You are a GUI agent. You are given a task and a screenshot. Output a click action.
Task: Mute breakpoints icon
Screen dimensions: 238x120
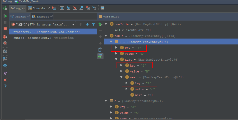[5, 43]
